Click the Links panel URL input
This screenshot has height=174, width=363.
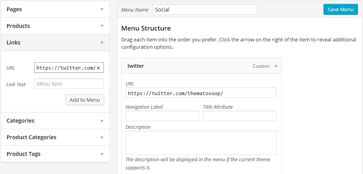69,68
